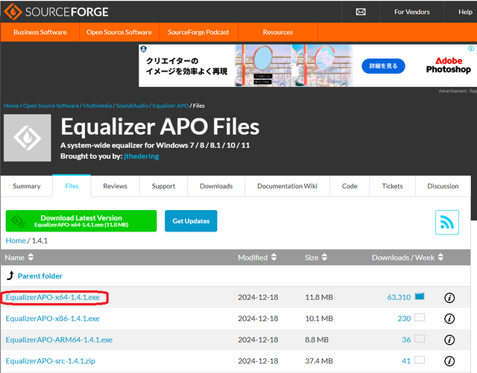The image size is (477, 373).
Task: Open the mail envelope icon
Action: 361,12
